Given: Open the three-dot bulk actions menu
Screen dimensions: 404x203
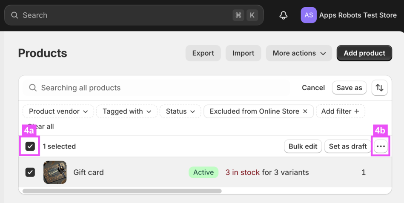Looking at the screenshot, I should [381, 146].
